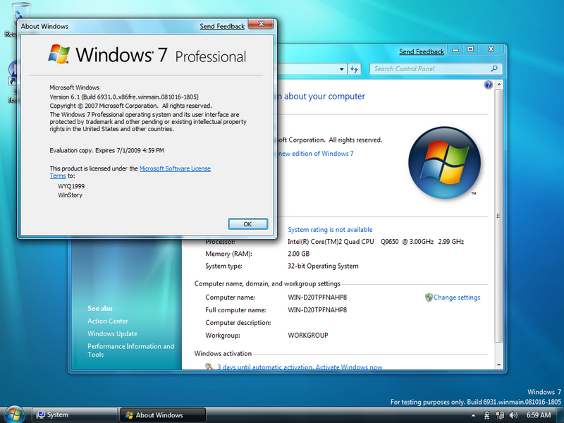
Task: Click '32-bit Operating System' text
Action: click(323, 266)
